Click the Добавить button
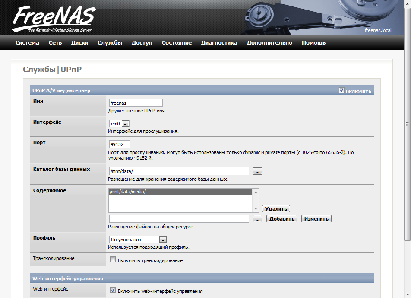 282,219
